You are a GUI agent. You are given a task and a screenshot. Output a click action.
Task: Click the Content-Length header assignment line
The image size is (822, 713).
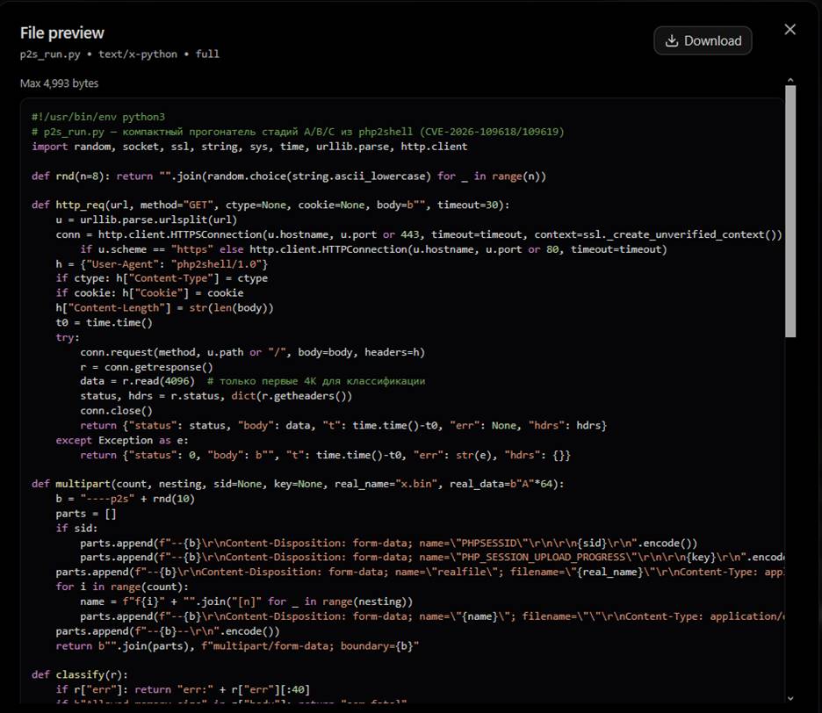164,307
